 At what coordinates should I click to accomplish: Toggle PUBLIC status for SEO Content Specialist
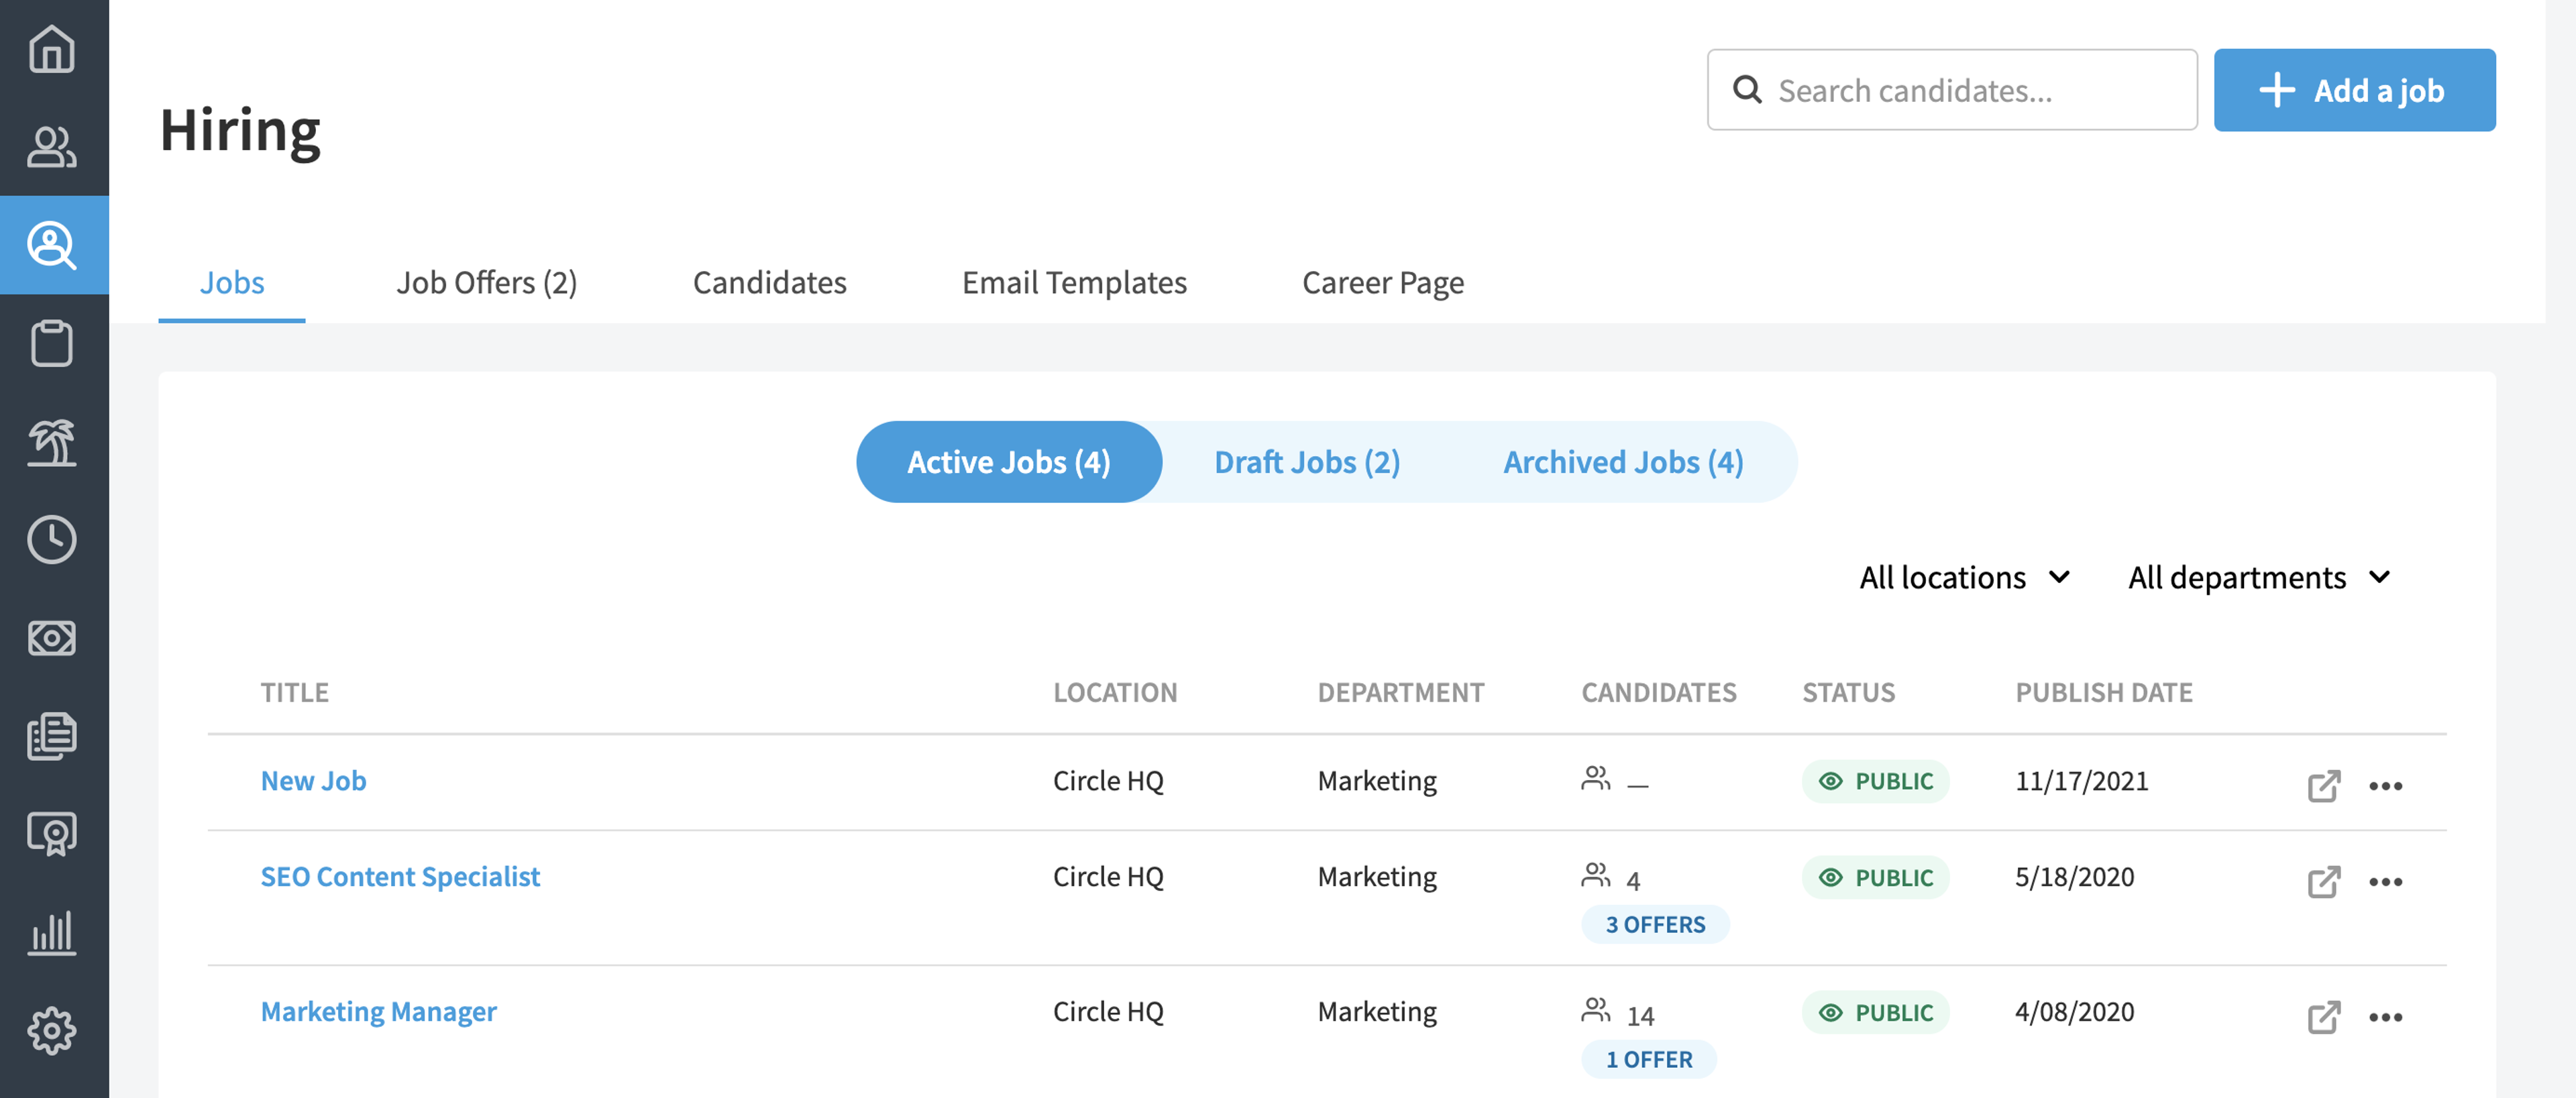point(1875,877)
